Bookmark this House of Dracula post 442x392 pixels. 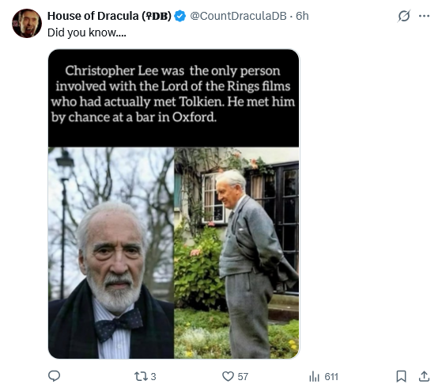[401, 376]
